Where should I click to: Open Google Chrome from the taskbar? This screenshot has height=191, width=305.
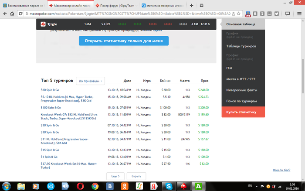[95, 186]
